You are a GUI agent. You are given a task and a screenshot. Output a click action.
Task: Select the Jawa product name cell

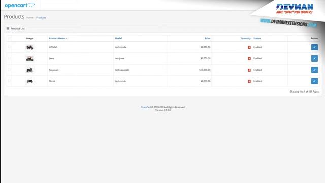(x=80, y=58)
